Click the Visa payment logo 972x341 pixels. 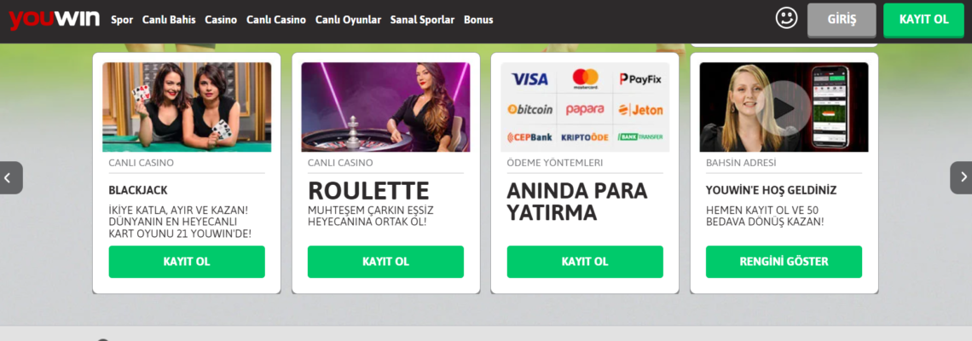pyautogui.click(x=529, y=79)
